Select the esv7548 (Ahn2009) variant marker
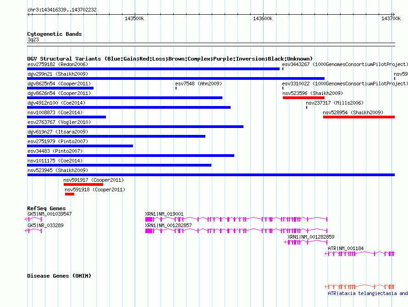The height and width of the screenshot is (307, 408). pos(176,88)
